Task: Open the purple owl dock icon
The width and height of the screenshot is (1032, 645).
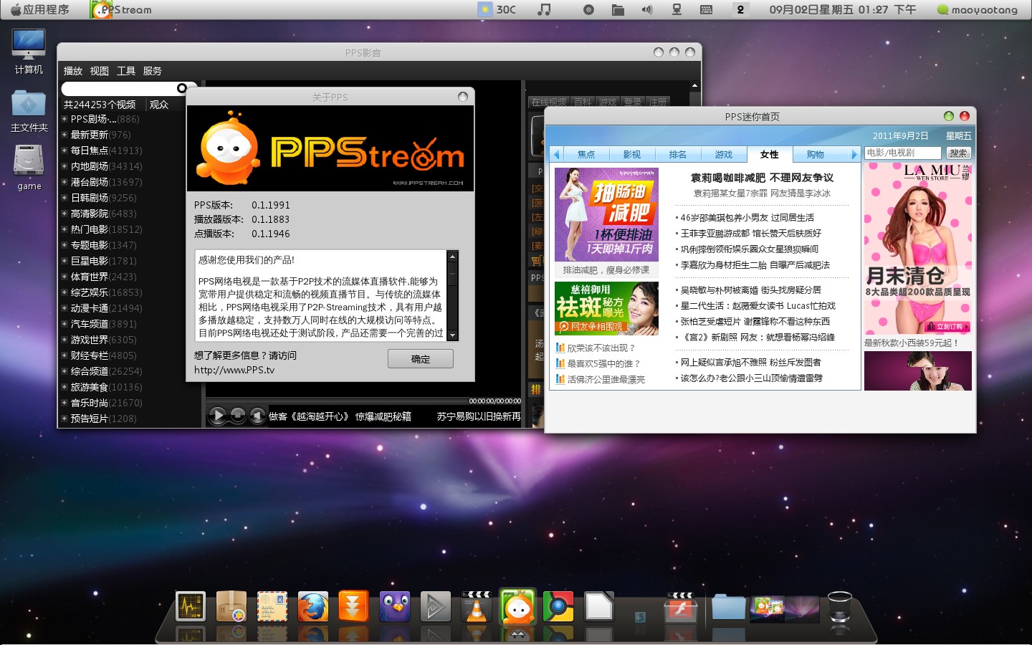Action: 395,607
